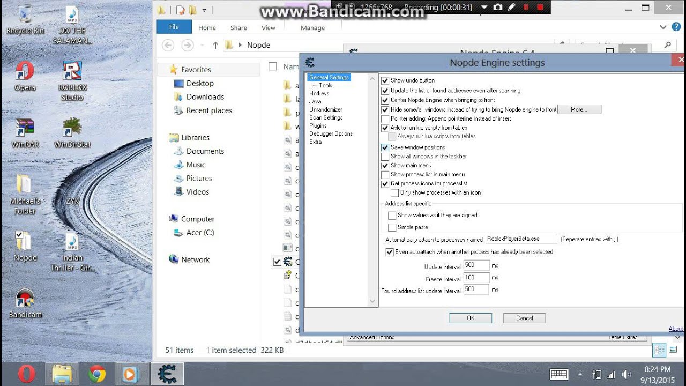Open Bandicam recording mode dropdown arrow
The width and height of the screenshot is (686, 386).
(484, 7)
